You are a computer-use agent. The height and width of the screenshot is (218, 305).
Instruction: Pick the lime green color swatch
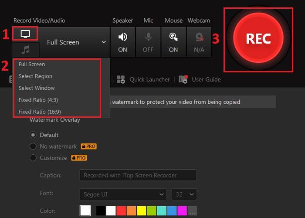coord(152,211)
